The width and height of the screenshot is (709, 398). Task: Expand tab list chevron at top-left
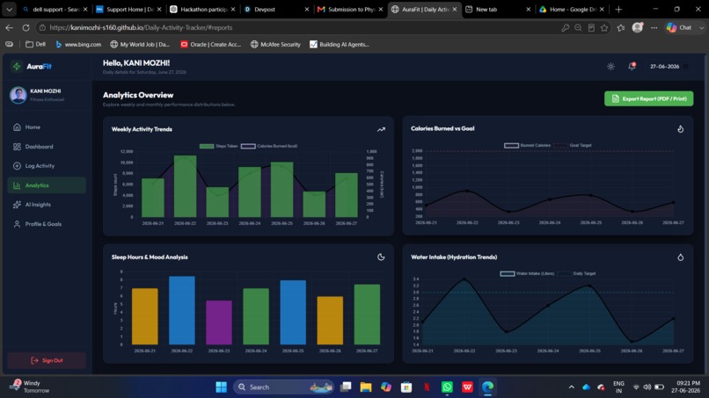pyautogui.click(x=9, y=9)
